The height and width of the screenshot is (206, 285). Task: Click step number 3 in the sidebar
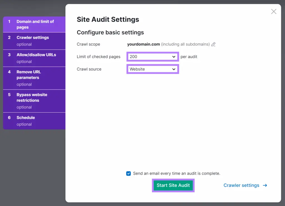9,55
